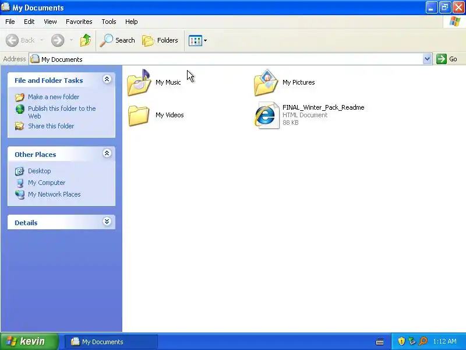Go to Desktop in Other Places

pyautogui.click(x=39, y=171)
